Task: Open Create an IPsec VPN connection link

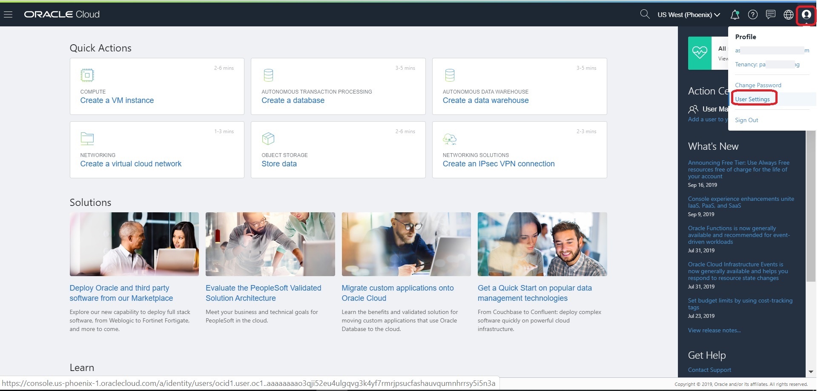Action: (499, 164)
